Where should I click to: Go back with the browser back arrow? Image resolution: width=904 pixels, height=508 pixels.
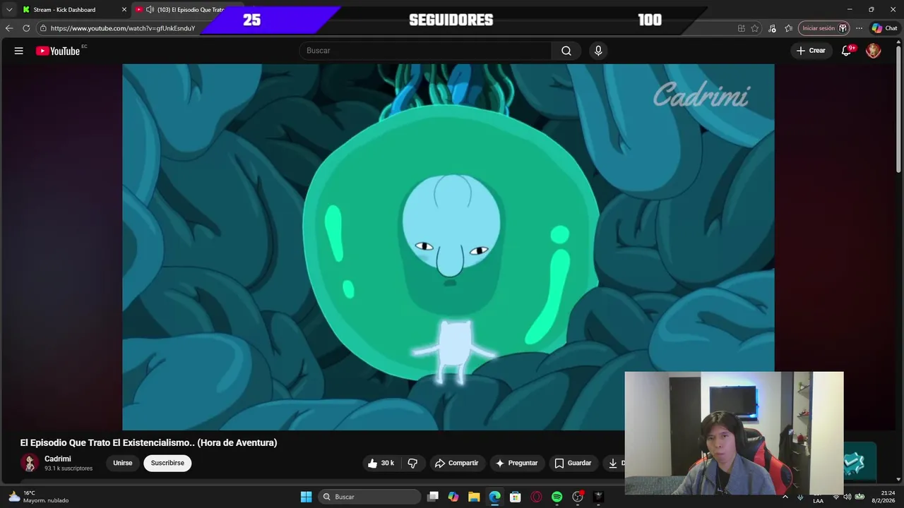pyautogui.click(x=9, y=28)
